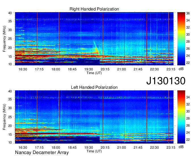The height and width of the screenshot is (156, 193).
Task: Click the 30 MHz tick on the top plot
Action: pyautogui.click(x=10, y=30)
